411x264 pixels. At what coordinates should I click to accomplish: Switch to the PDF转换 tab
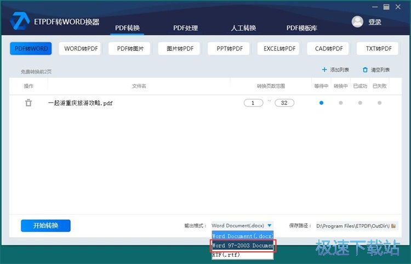coord(127,28)
